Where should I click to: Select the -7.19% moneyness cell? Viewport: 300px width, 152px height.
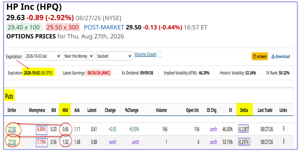click(x=41, y=142)
